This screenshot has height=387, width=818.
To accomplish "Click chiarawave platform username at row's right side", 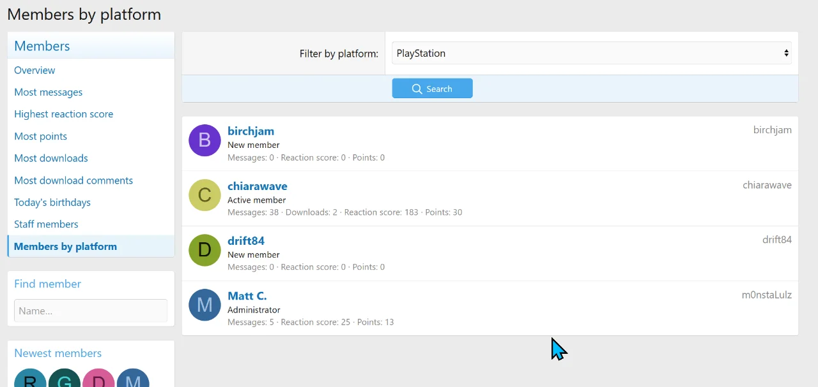I will [768, 186].
